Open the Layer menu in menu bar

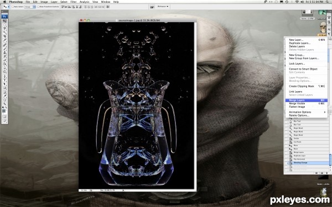click(x=54, y=2)
